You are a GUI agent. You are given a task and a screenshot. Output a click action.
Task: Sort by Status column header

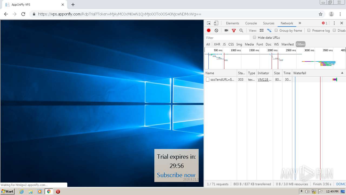242,73
